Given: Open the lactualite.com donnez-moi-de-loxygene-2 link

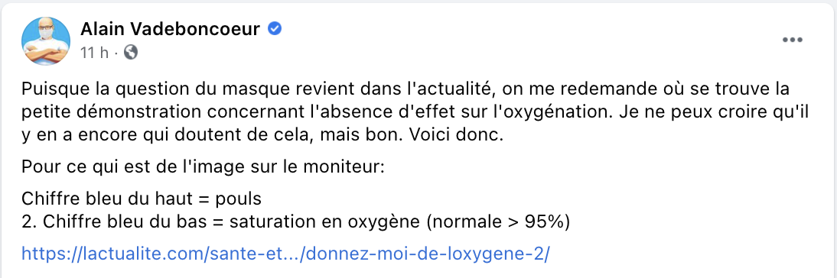Looking at the screenshot, I should 285,253.
